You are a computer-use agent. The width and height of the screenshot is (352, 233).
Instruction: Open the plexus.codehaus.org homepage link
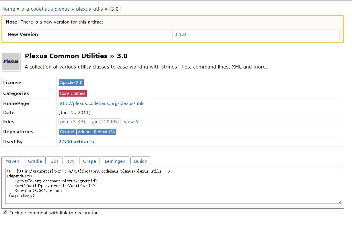102,103
